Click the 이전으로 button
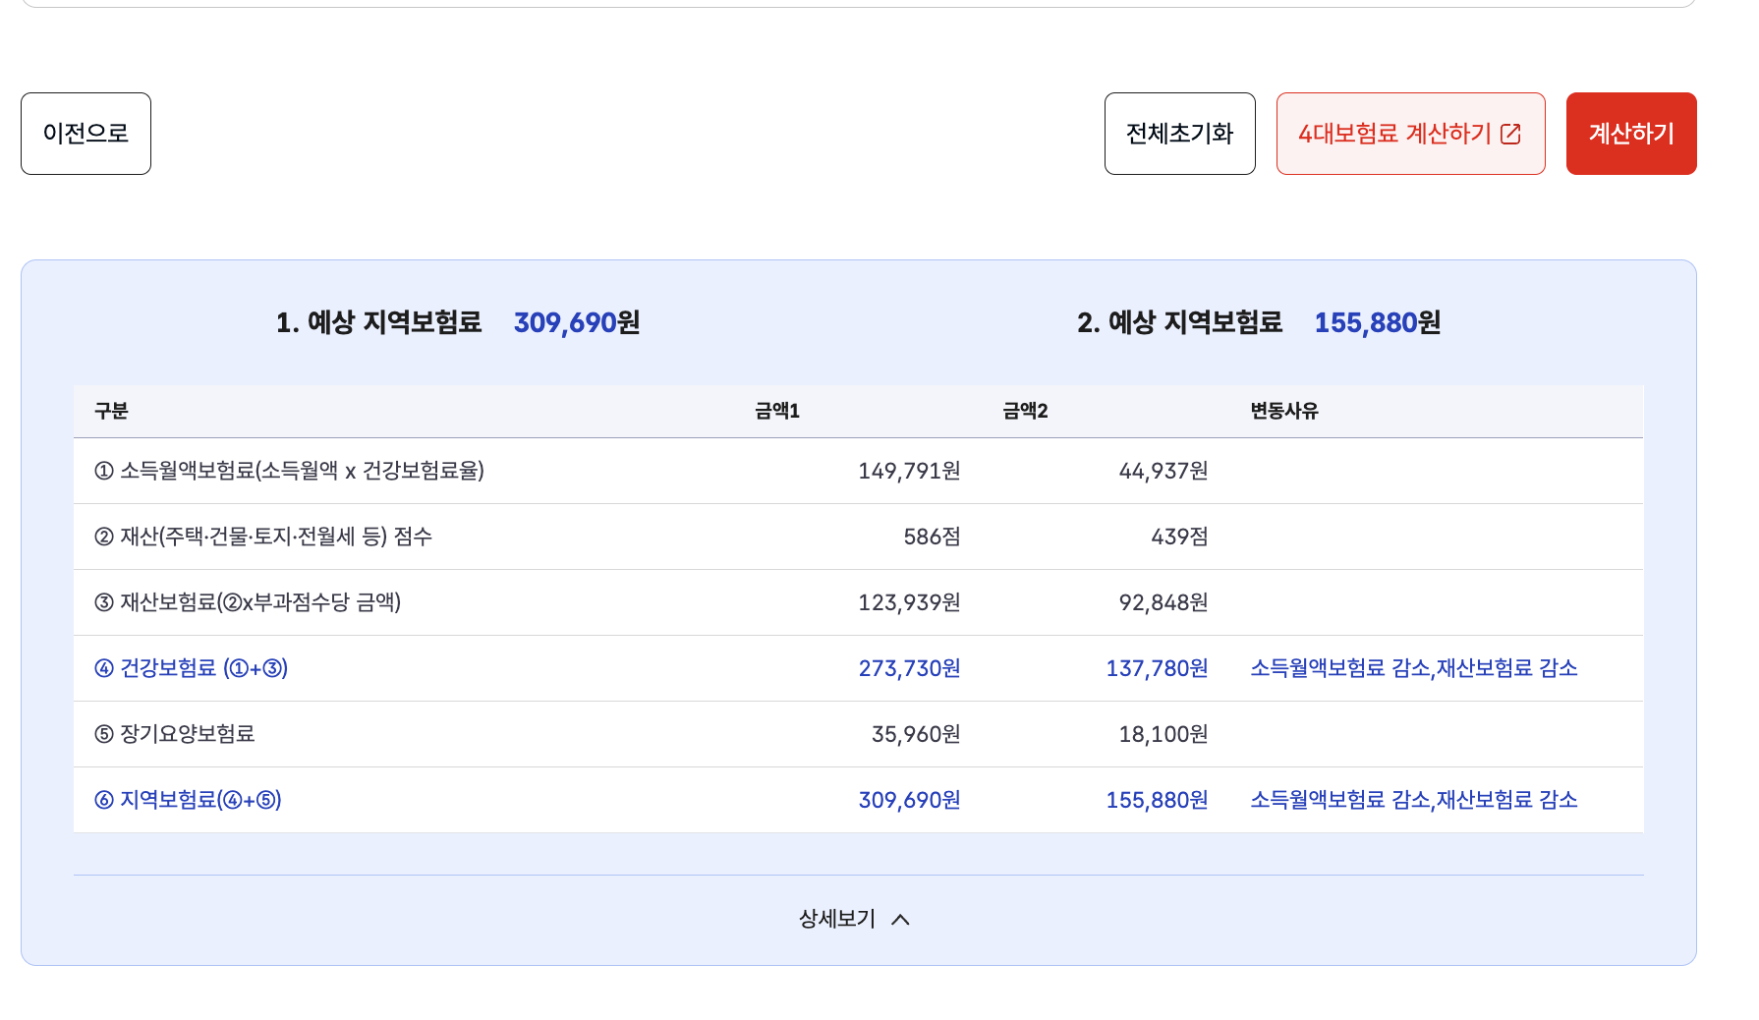 (85, 134)
